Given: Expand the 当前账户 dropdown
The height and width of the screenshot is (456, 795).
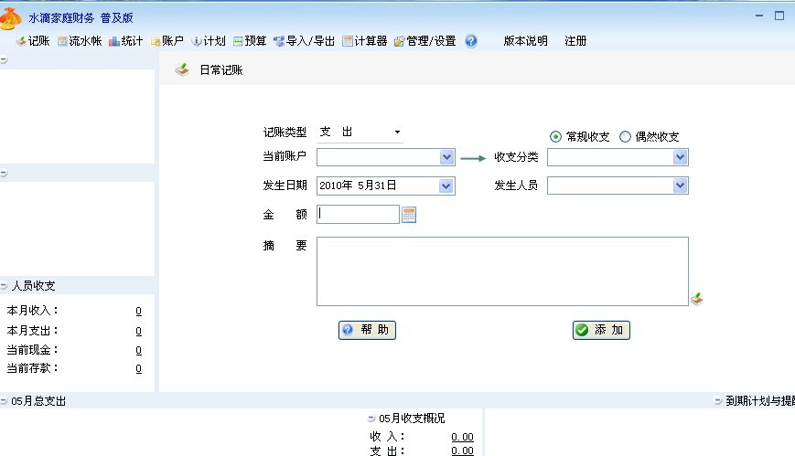Looking at the screenshot, I should [x=446, y=157].
